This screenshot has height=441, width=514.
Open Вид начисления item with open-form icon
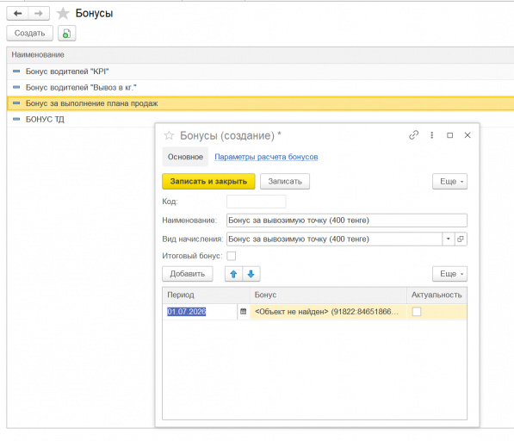[461, 239]
